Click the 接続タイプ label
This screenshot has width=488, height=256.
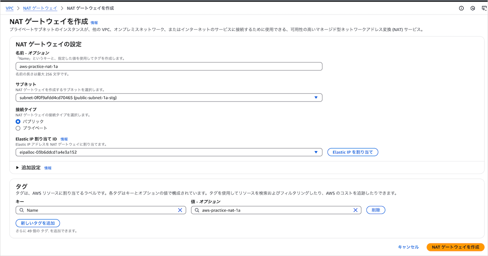pos(26,109)
